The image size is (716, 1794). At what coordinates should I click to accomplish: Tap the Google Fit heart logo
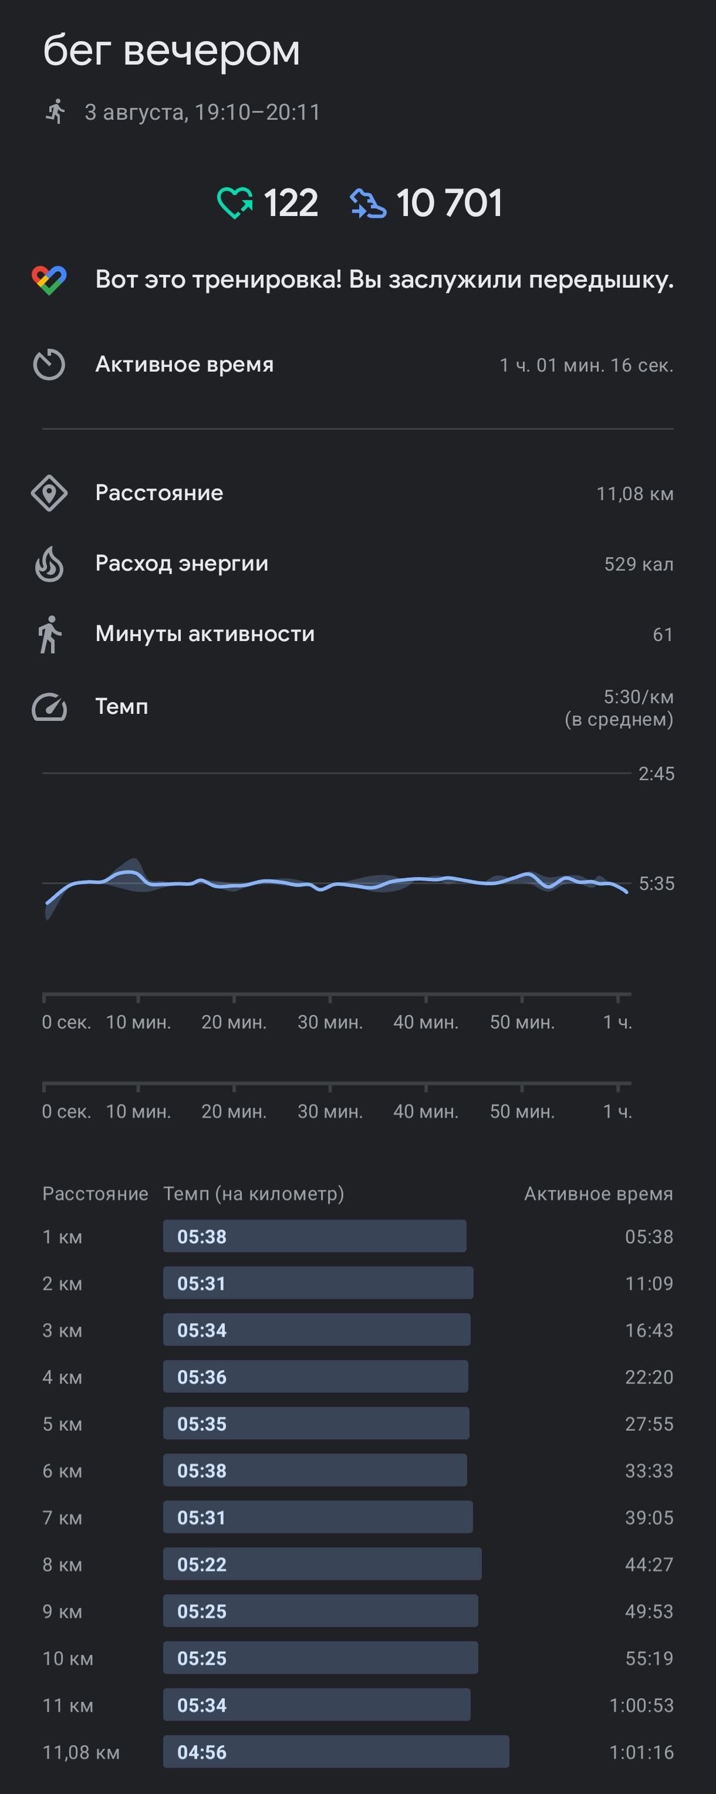coord(49,280)
